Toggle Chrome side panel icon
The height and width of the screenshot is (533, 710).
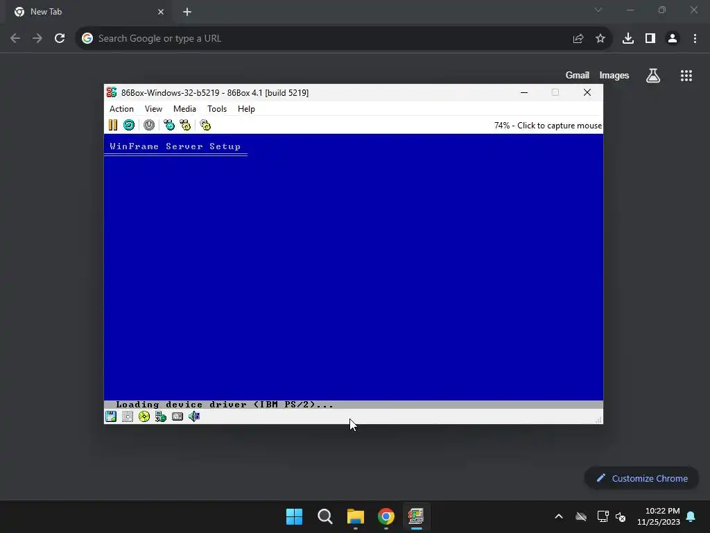pyautogui.click(x=650, y=39)
